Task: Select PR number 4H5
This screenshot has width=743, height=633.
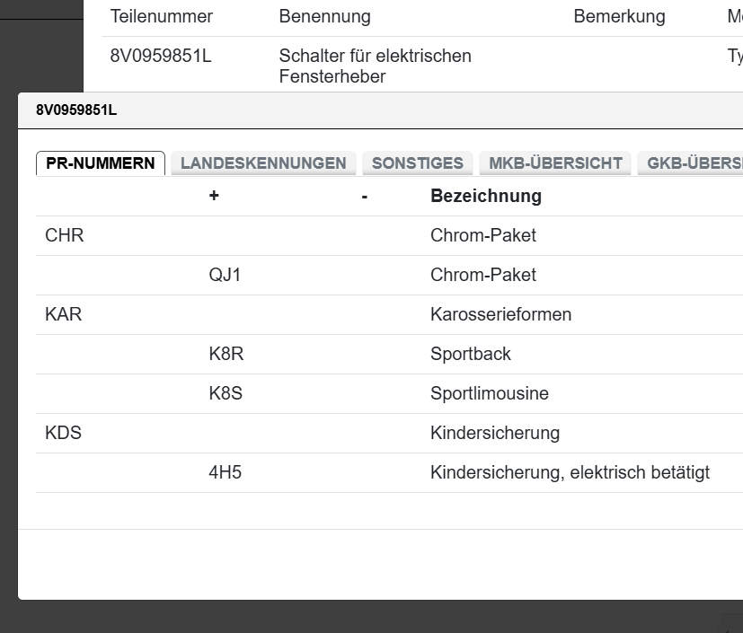Action: (226, 473)
